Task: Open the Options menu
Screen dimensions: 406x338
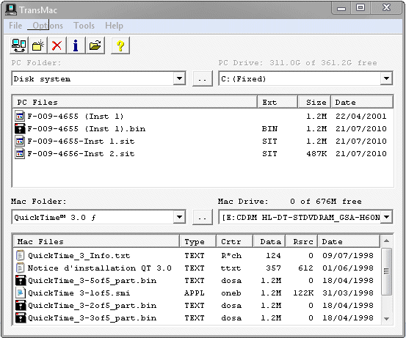Action: (x=48, y=26)
